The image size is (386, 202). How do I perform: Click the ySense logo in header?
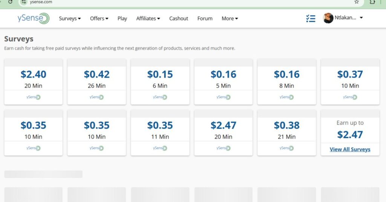tap(34, 18)
